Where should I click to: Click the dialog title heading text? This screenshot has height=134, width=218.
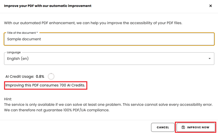[48, 6]
